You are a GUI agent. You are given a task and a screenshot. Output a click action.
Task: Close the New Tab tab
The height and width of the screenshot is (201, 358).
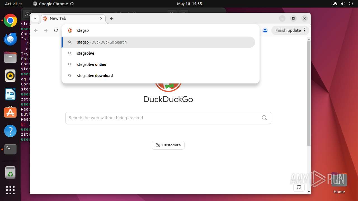[x=101, y=18]
